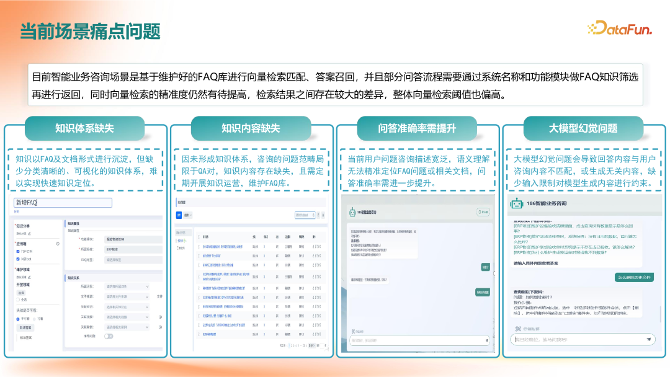Check the 门户百科 checkbox
This screenshot has width=670, height=377.
18,252
